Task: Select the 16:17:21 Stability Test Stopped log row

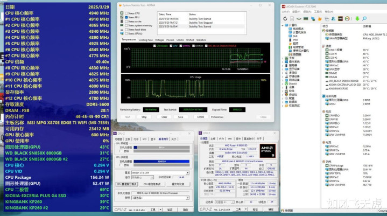Action: [201, 23]
